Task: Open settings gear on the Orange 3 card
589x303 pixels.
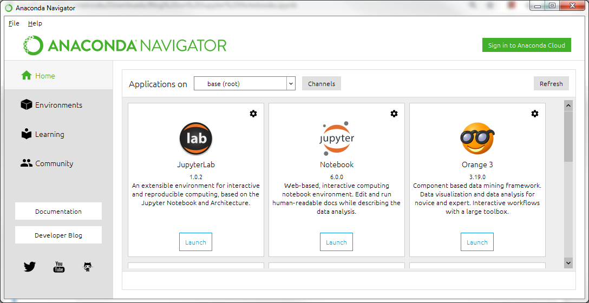Action: (535, 114)
